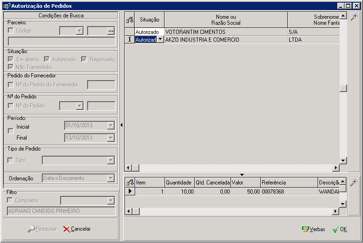This screenshot has width=363, height=243.
Task: Select the row indicator arrow for item 1
Action: (x=130, y=191)
